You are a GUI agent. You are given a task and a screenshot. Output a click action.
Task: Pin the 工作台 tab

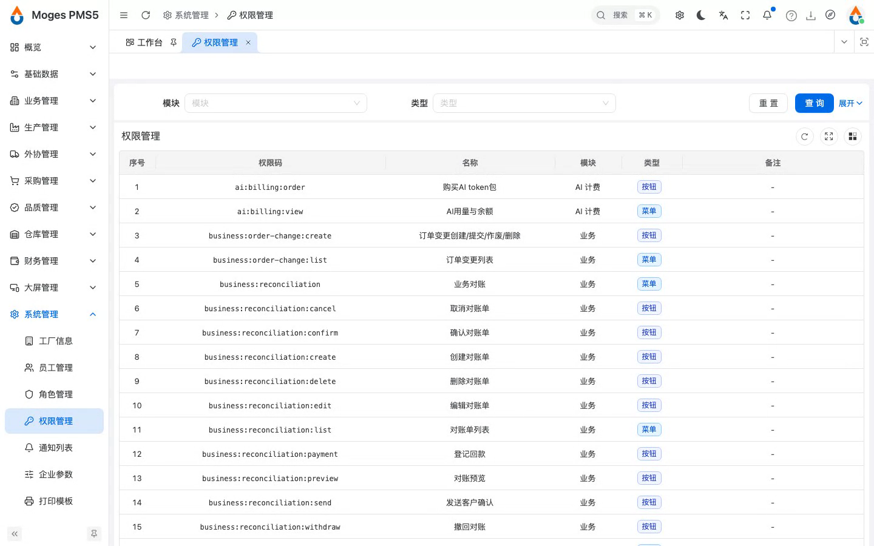click(x=174, y=42)
